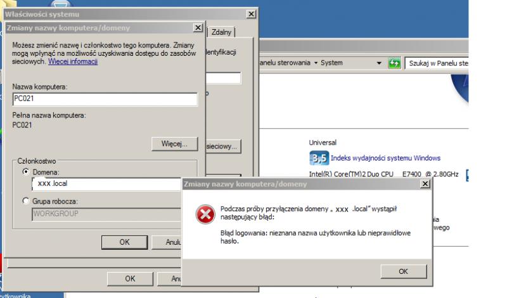The height and width of the screenshot is (298, 507).
Task: Open Indeks wydajności systemu Windows link
Action: pyautogui.click(x=385, y=159)
